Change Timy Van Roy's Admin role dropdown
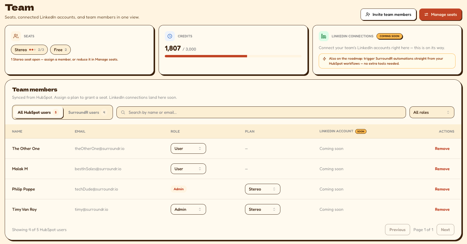467x244 pixels. (x=188, y=209)
